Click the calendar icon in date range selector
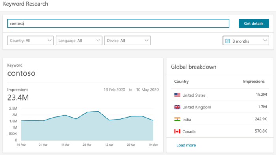Image resolution: width=276 pixels, height=155 pixels. [x=228, y=41]
